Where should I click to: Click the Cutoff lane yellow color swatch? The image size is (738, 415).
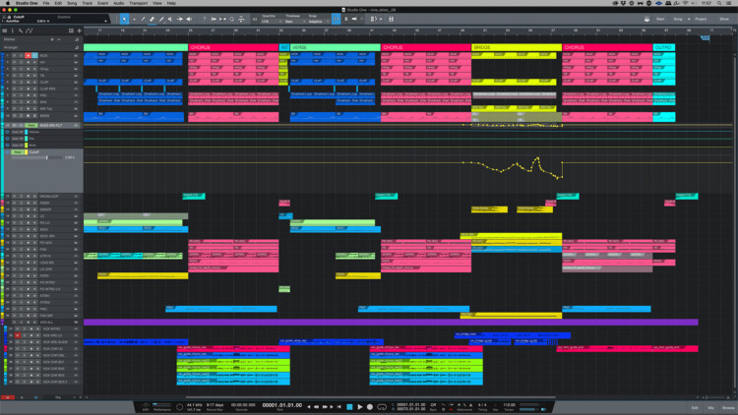[26, 152]
